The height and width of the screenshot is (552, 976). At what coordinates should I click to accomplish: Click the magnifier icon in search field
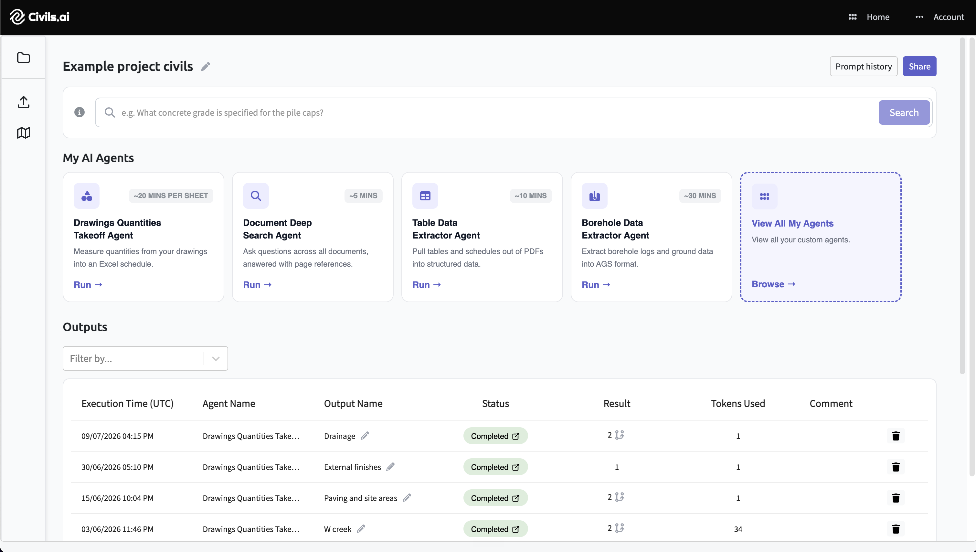110,112
